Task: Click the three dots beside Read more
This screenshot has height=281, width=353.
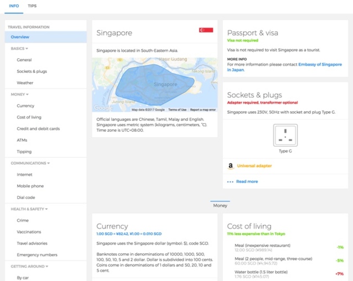Action: click(x=230, y=182)
